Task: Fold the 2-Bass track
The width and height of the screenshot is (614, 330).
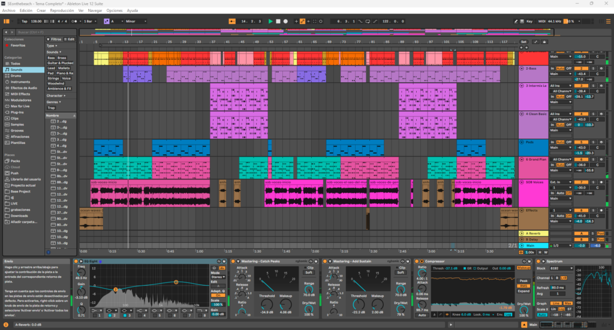Action: [x=522, y=68]
